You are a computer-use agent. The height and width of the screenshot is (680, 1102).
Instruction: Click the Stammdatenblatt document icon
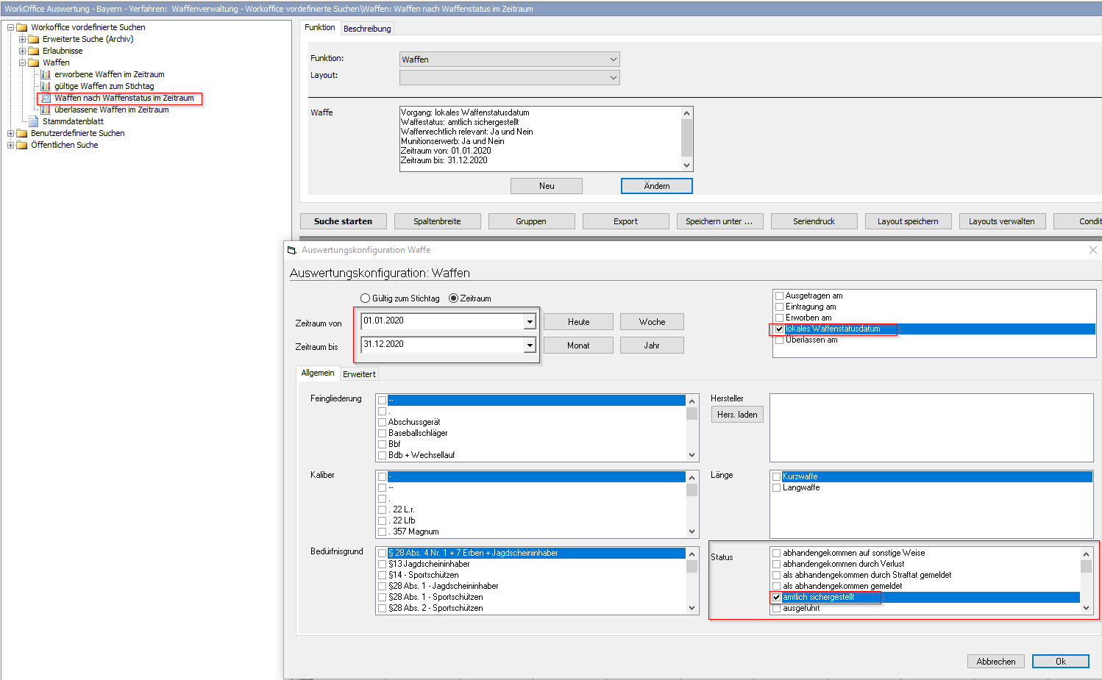[x=34, y=121]
